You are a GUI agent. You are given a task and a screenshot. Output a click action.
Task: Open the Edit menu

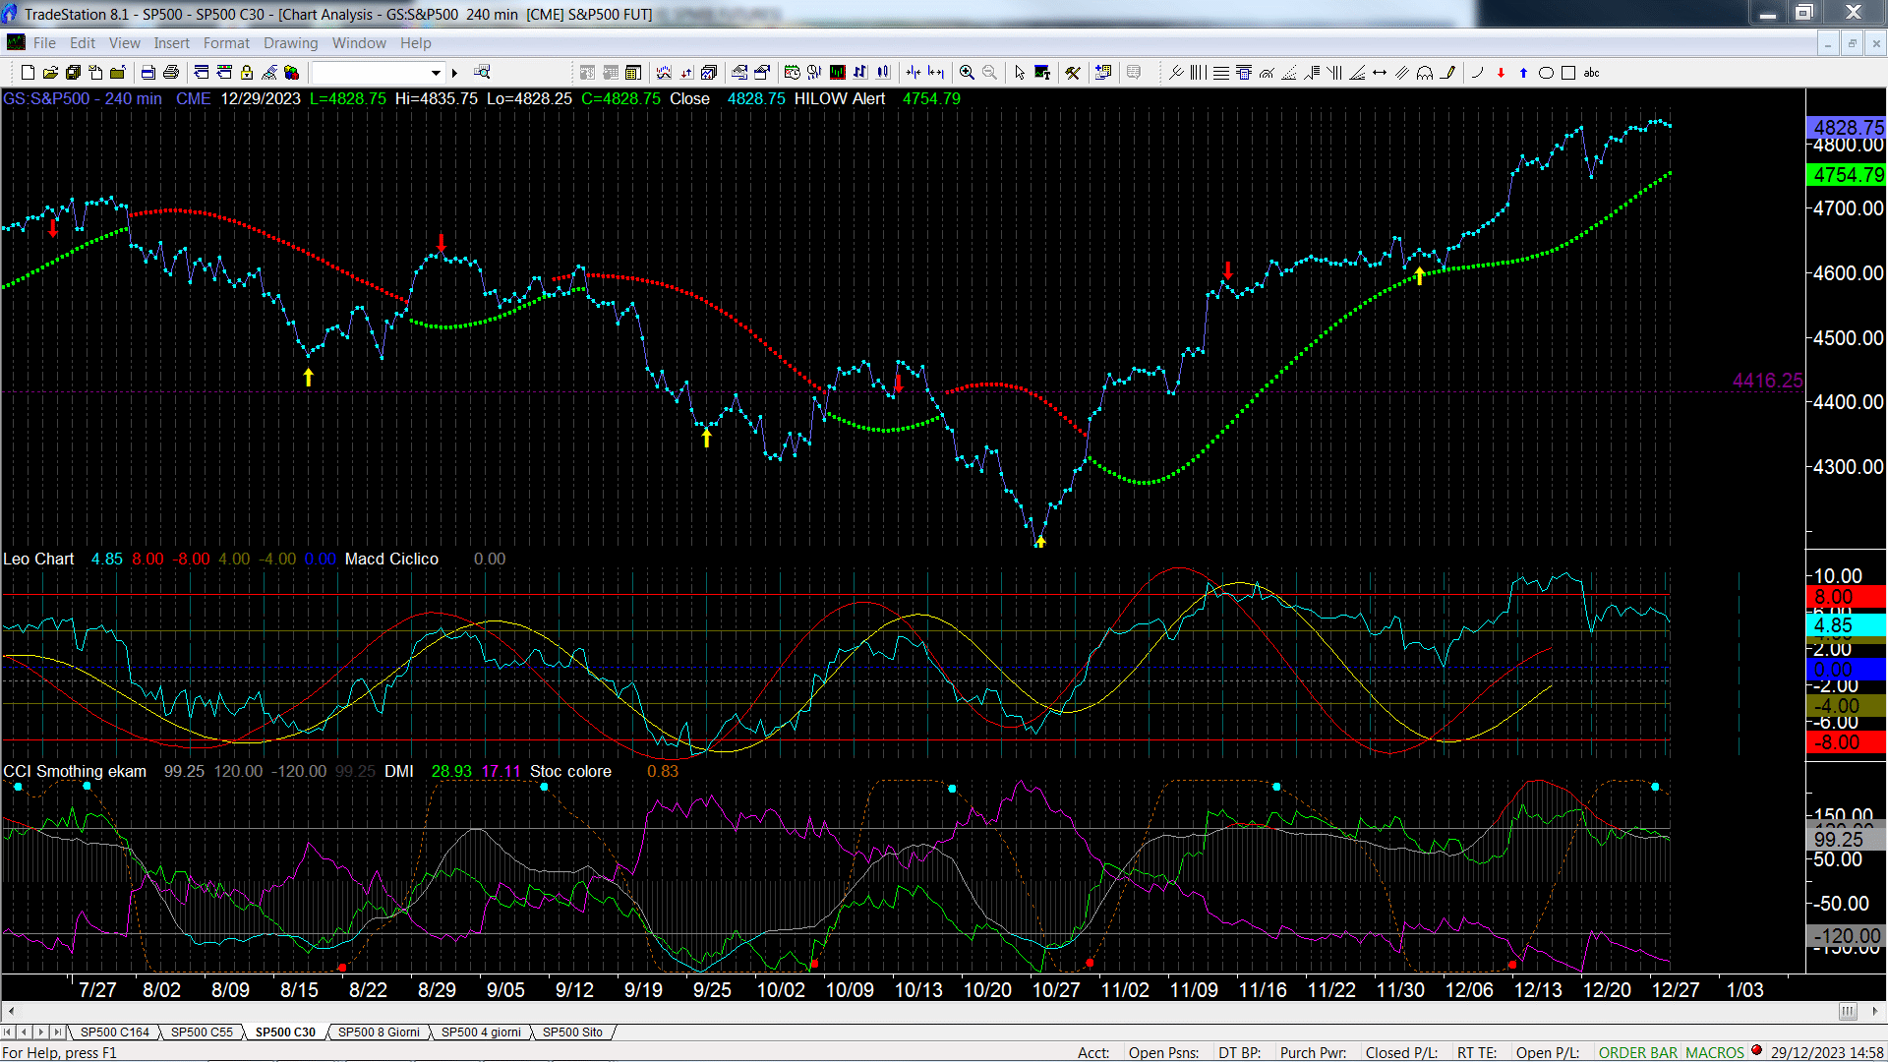83,43
